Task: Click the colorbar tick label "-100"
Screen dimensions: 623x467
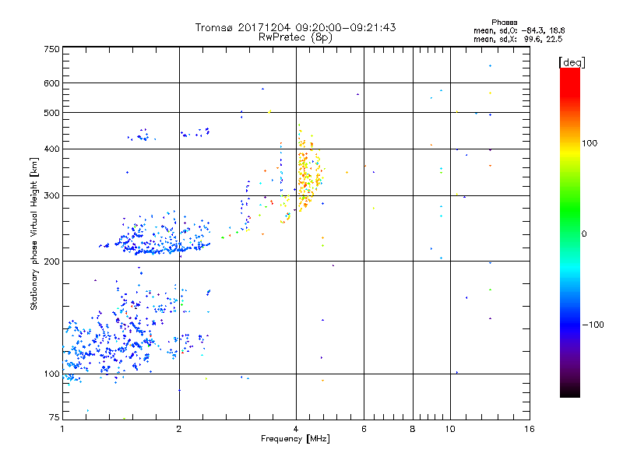Action: click(x=593, y=325)
